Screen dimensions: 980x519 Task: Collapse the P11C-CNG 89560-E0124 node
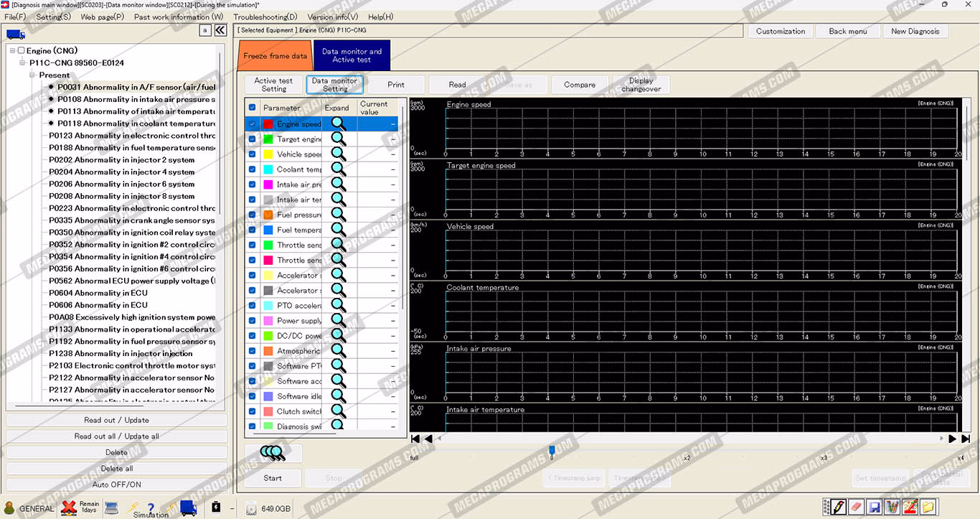click(22, 63)
